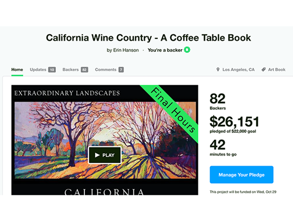Open the Backers tab

click(70, 70)
